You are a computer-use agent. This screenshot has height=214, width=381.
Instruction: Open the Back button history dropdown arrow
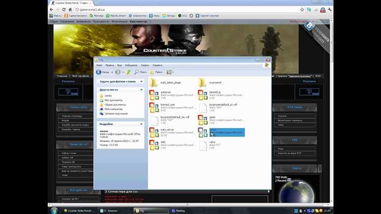[113, 72]
